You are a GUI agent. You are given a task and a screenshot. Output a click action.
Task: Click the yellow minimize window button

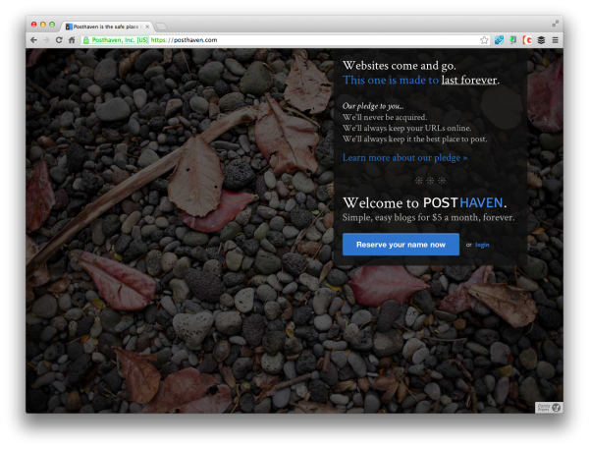coord(43,24)
